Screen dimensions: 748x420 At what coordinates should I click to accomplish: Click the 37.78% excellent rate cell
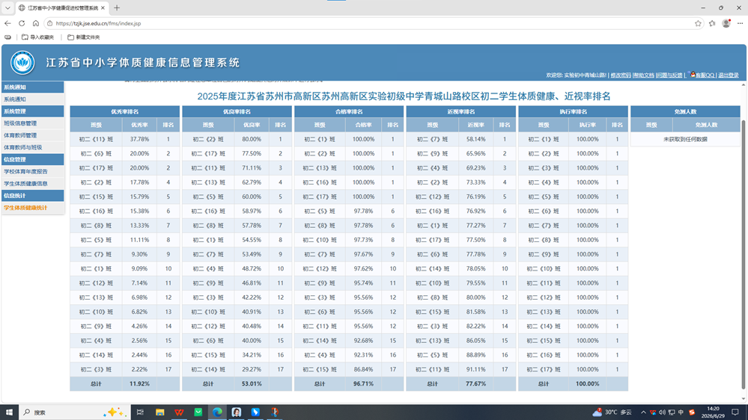coord(140,139)
